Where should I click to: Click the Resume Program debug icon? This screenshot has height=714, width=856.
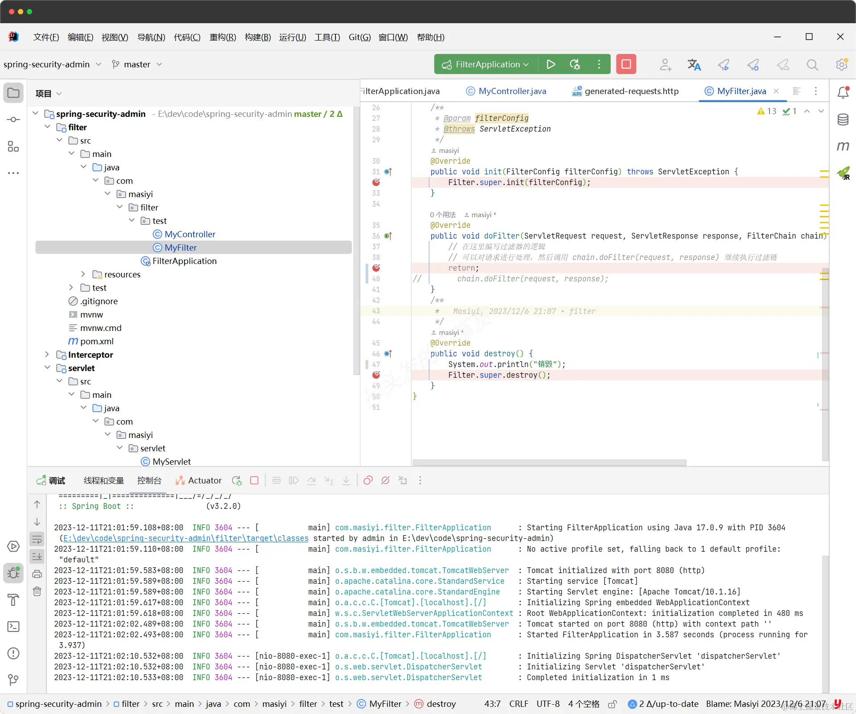(x=294, y=480)
